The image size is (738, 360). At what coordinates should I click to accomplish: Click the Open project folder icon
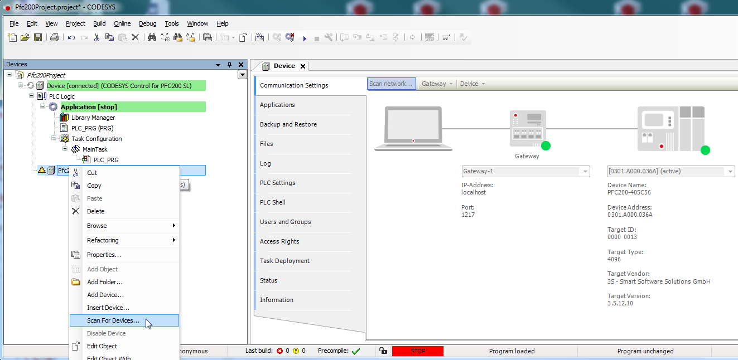click(x=25, y=37)
